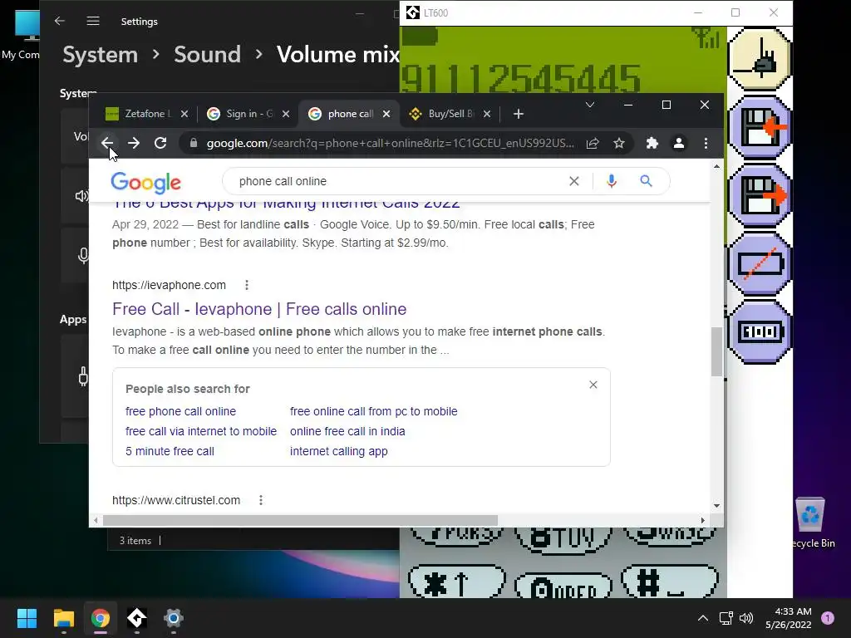851x638 pixels.
Task: Click the site security lock icon
Action: click(193, 143)
